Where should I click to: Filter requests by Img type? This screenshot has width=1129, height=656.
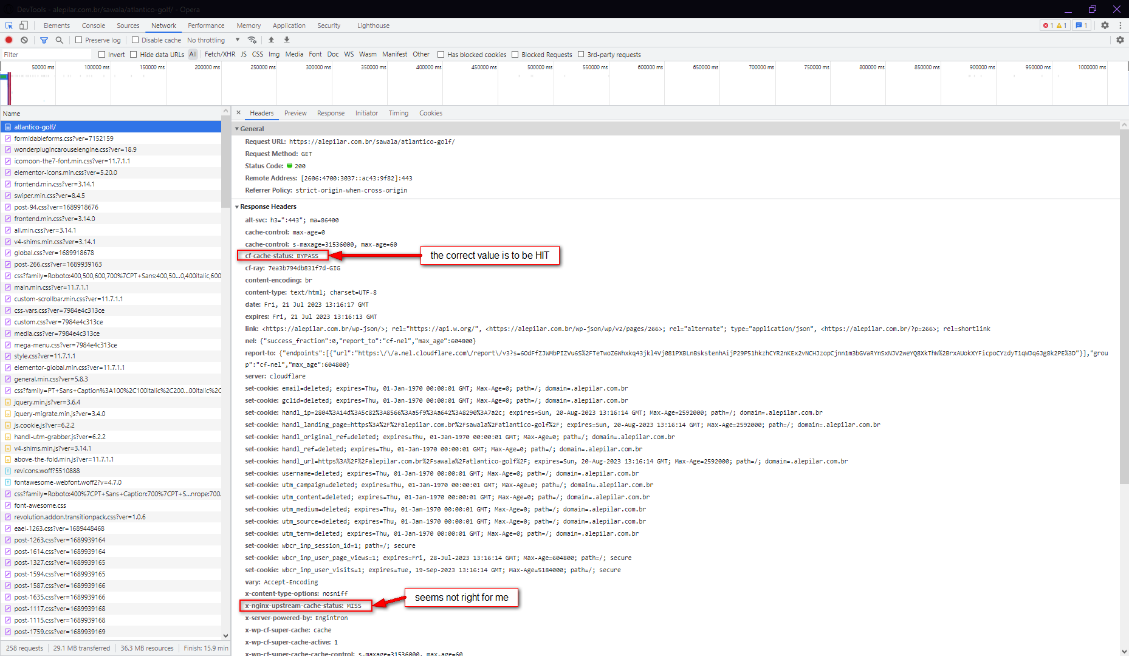274,55
